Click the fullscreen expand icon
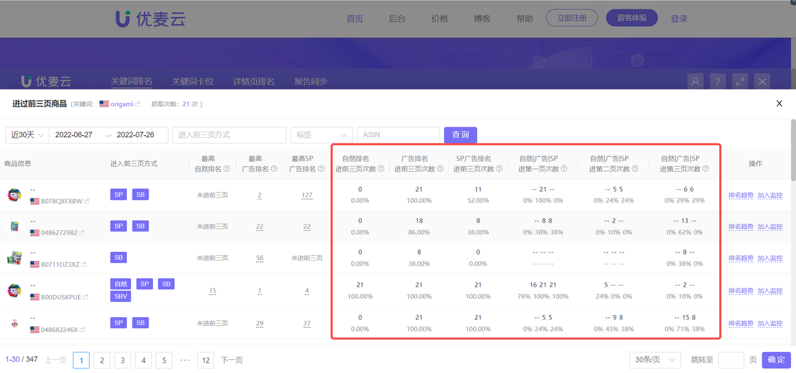The height and width of the screenshot is (373, 796). 739,81
